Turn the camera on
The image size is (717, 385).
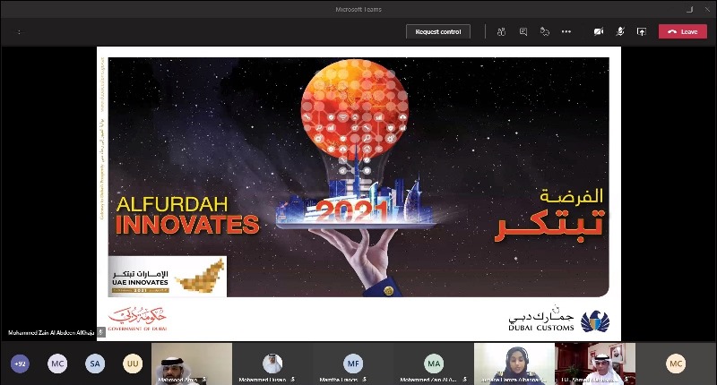(599, 31)
